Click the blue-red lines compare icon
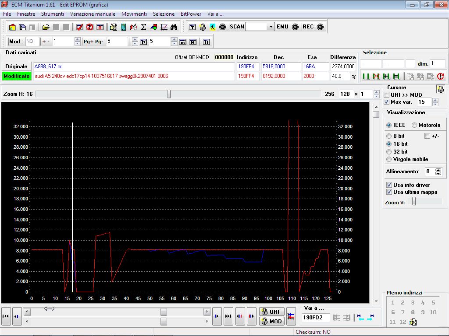 (x=291, y=316)
